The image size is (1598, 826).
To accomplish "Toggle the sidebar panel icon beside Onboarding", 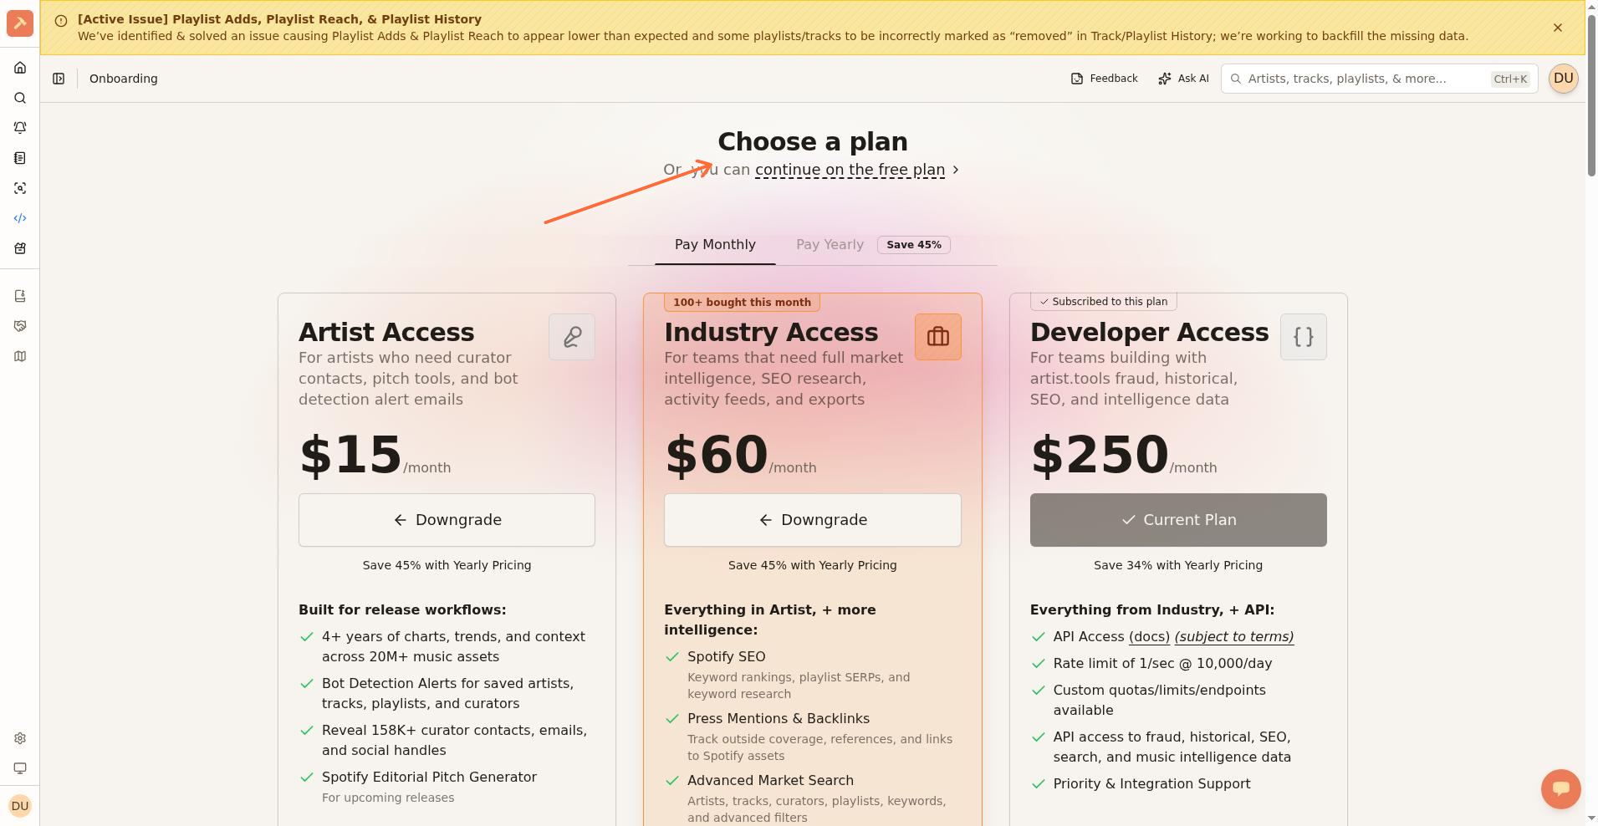I will point(59,79).
